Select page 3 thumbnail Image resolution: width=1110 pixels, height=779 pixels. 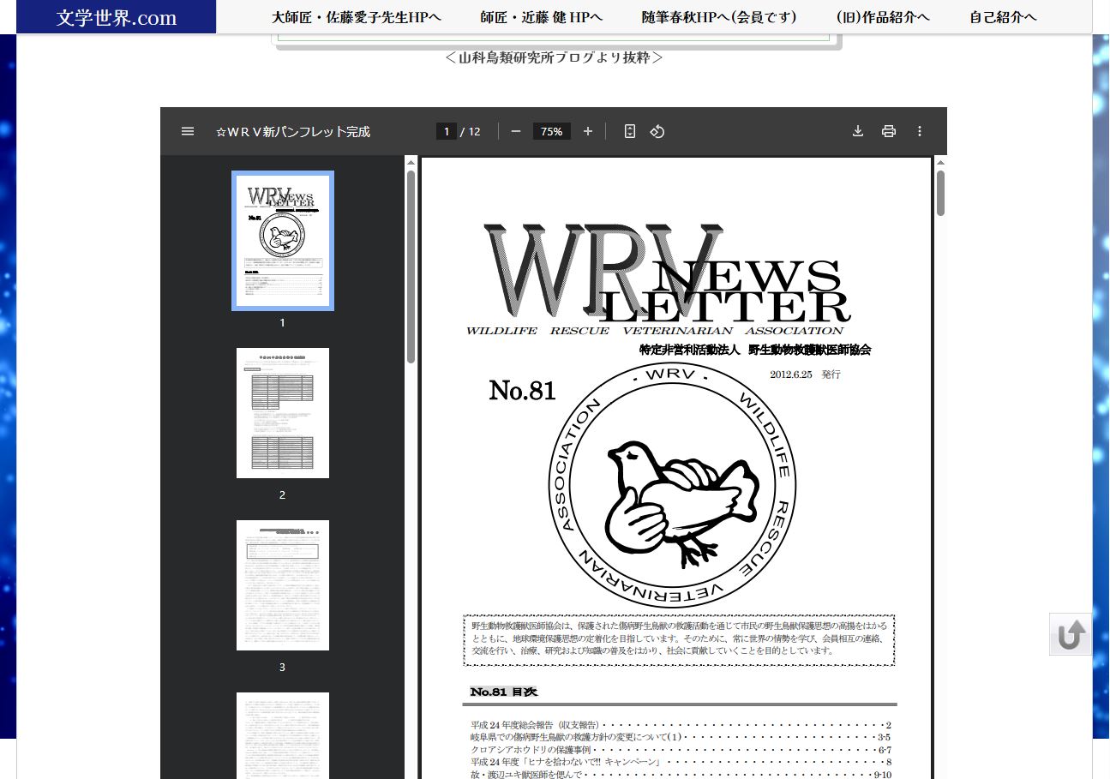point(283,585)
